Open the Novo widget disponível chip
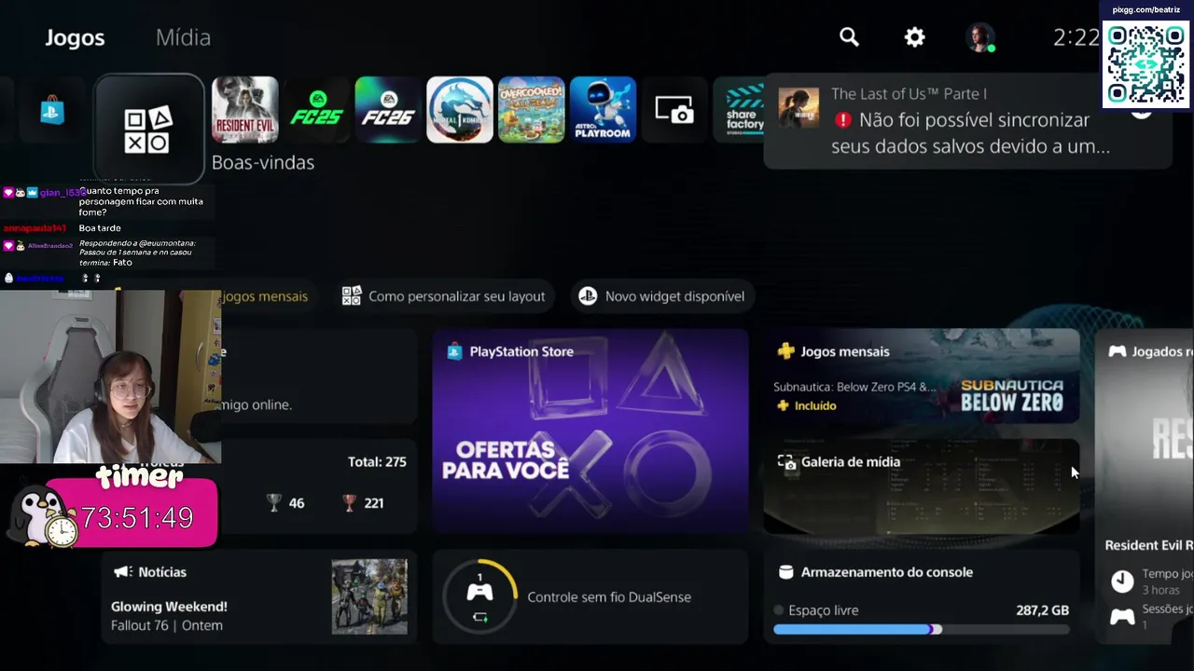Image resolution: width=1194 pixels, height=671 pixels. coord(661,296)
